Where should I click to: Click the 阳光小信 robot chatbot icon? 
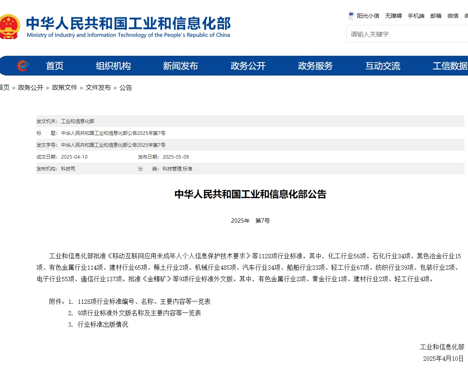coord(350,15)
